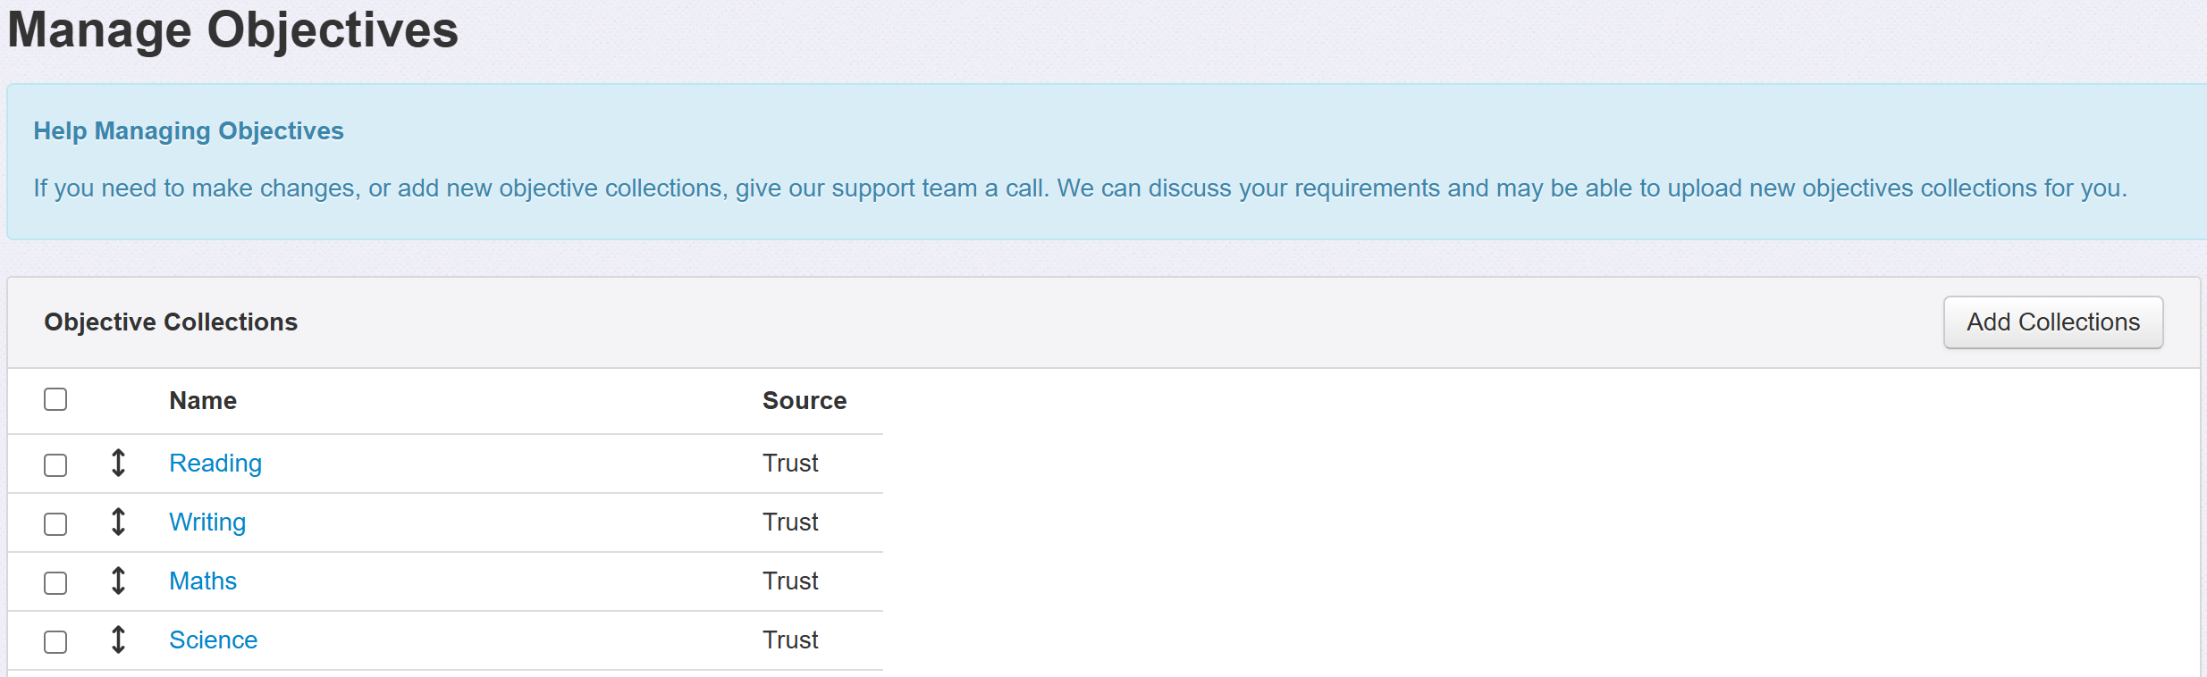Click the reorder arrow for Reading
Image resolution: width=2207 pixels, height=677 pixels.
[x=118, y=463]
